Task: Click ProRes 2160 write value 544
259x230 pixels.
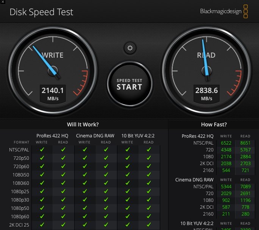Action: [x=226, y=170]
